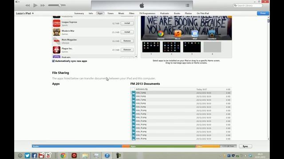284x159 pixels.
Task: Click the orange Other capacity segment
Action: pyautogui.click(x=208, y=146)
